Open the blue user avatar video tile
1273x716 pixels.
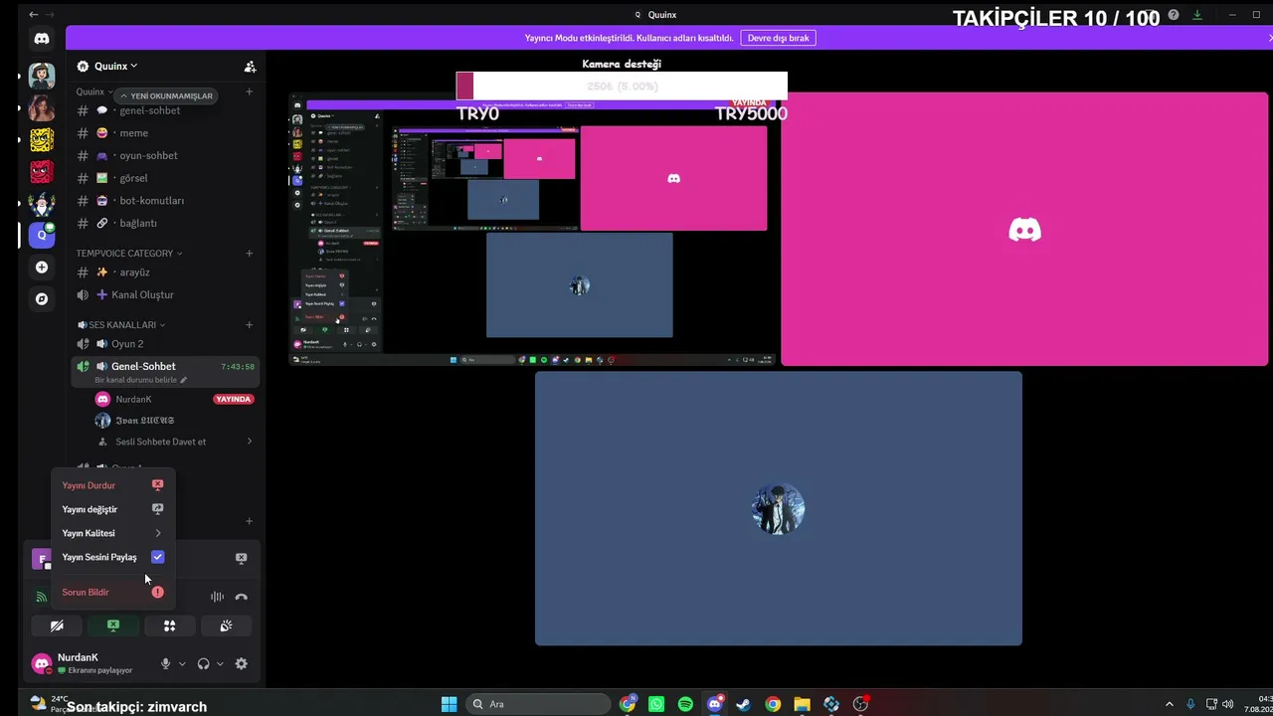[x=779, y=508]
